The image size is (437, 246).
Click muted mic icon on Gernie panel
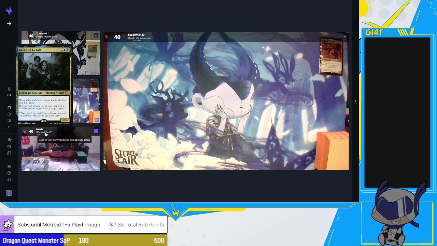tap(24, 132)
